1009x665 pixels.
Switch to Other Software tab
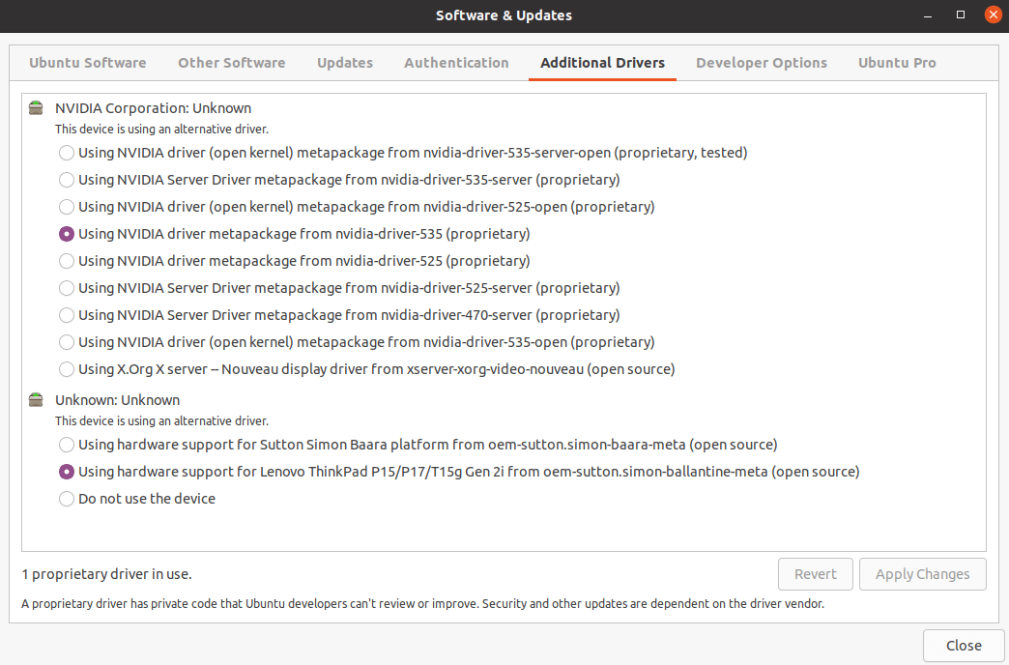click(x=232, y=63)
